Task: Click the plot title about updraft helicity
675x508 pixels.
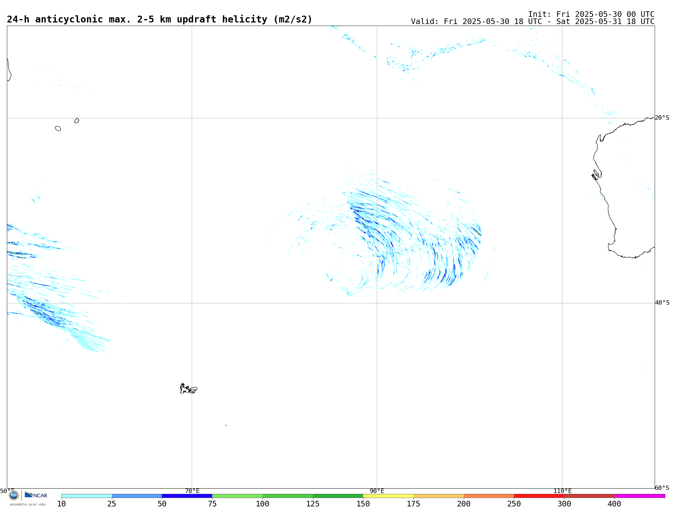Action: pyautogui.click(x=159, y=19)
